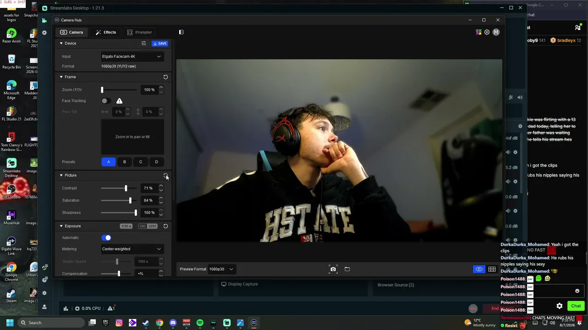The image size is (588, 330).
Task: Open the Recycle Bin desktop icon
Action: click(11, 62)
